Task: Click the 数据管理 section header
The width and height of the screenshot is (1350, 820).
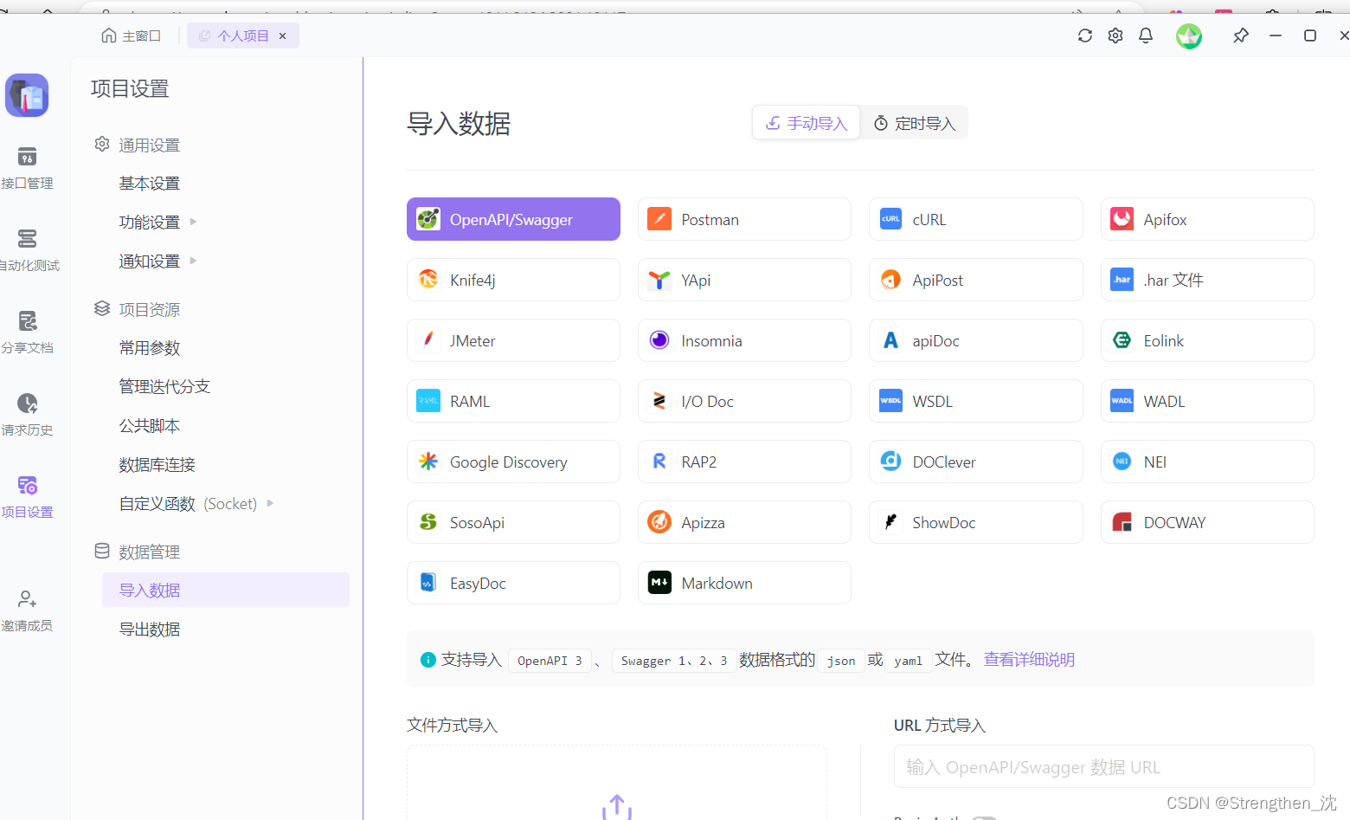Action: point(138,552)
